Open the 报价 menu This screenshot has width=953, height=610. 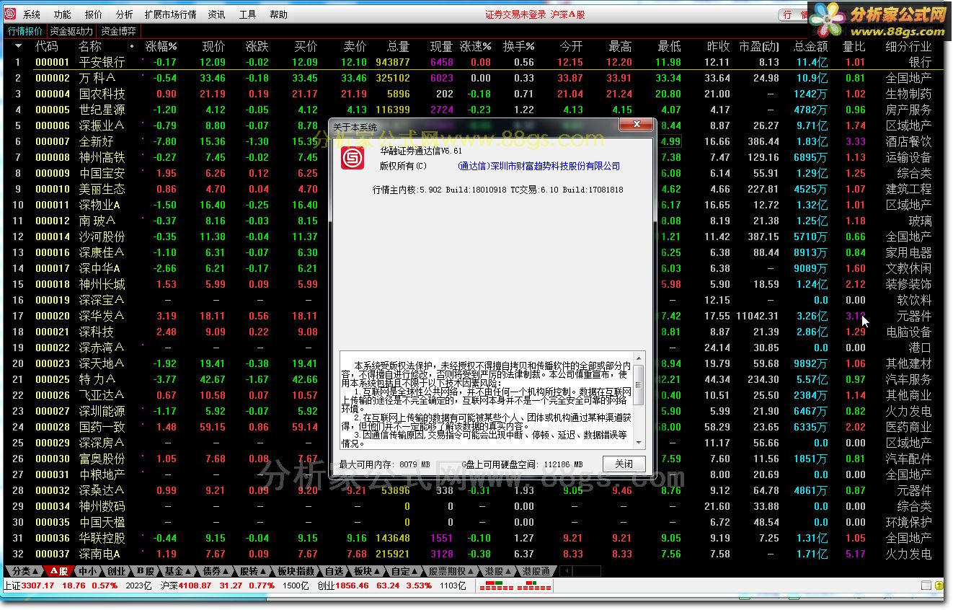coord(94,14)
